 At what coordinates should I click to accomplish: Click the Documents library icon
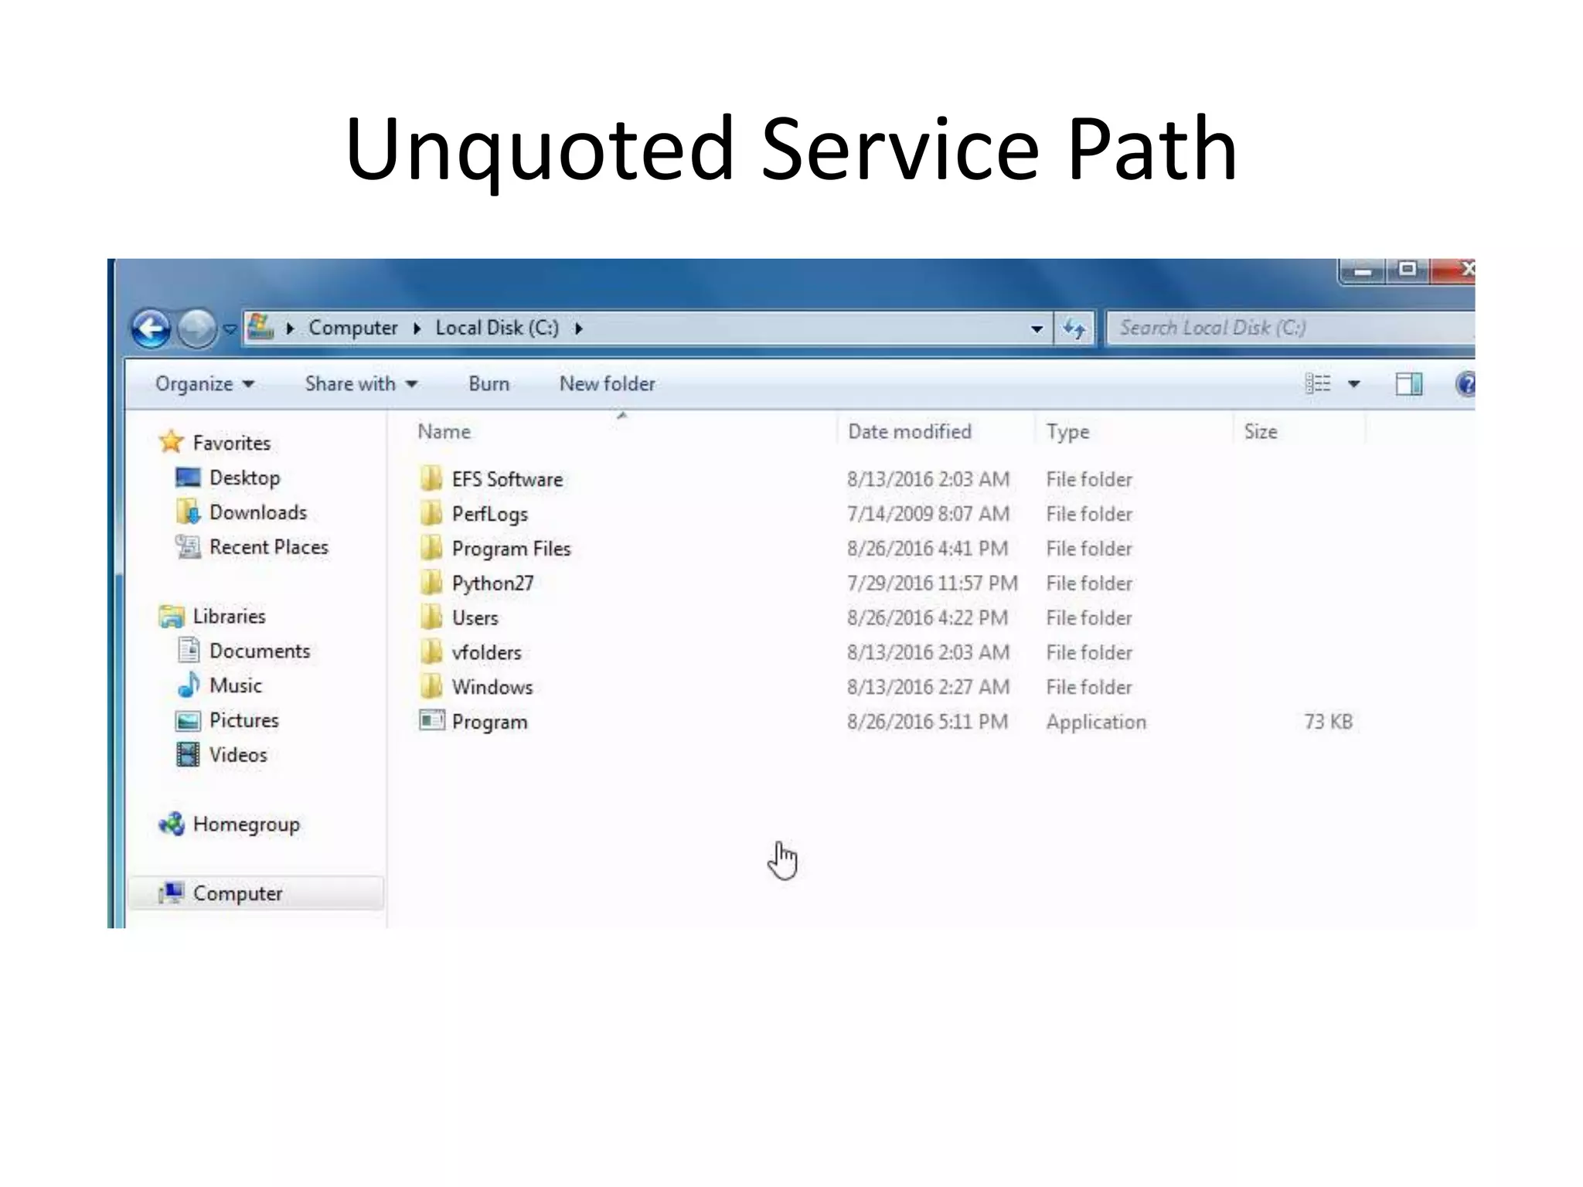[x=189, y=650]
